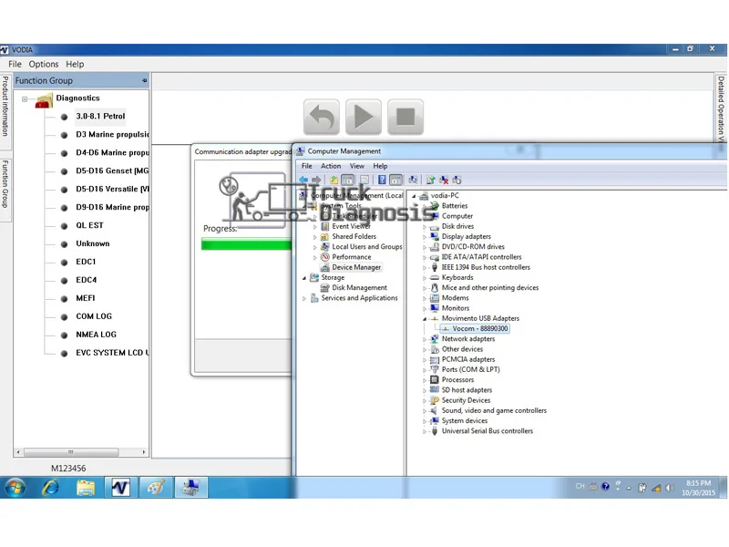Image resolution: width=729 pixels, height=547 pixels.
Task: Open Paint from the taskbar
Action: pos(156,488)
